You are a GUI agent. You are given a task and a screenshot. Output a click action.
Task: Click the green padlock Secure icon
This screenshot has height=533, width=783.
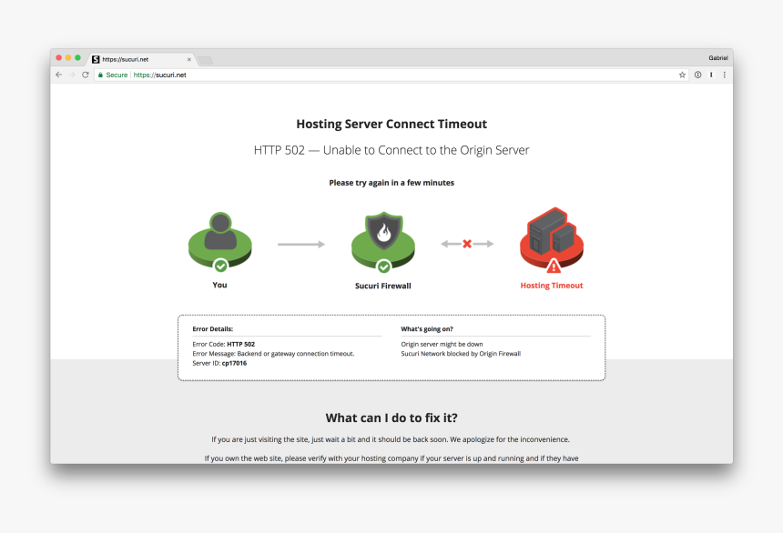coord(100,75)
